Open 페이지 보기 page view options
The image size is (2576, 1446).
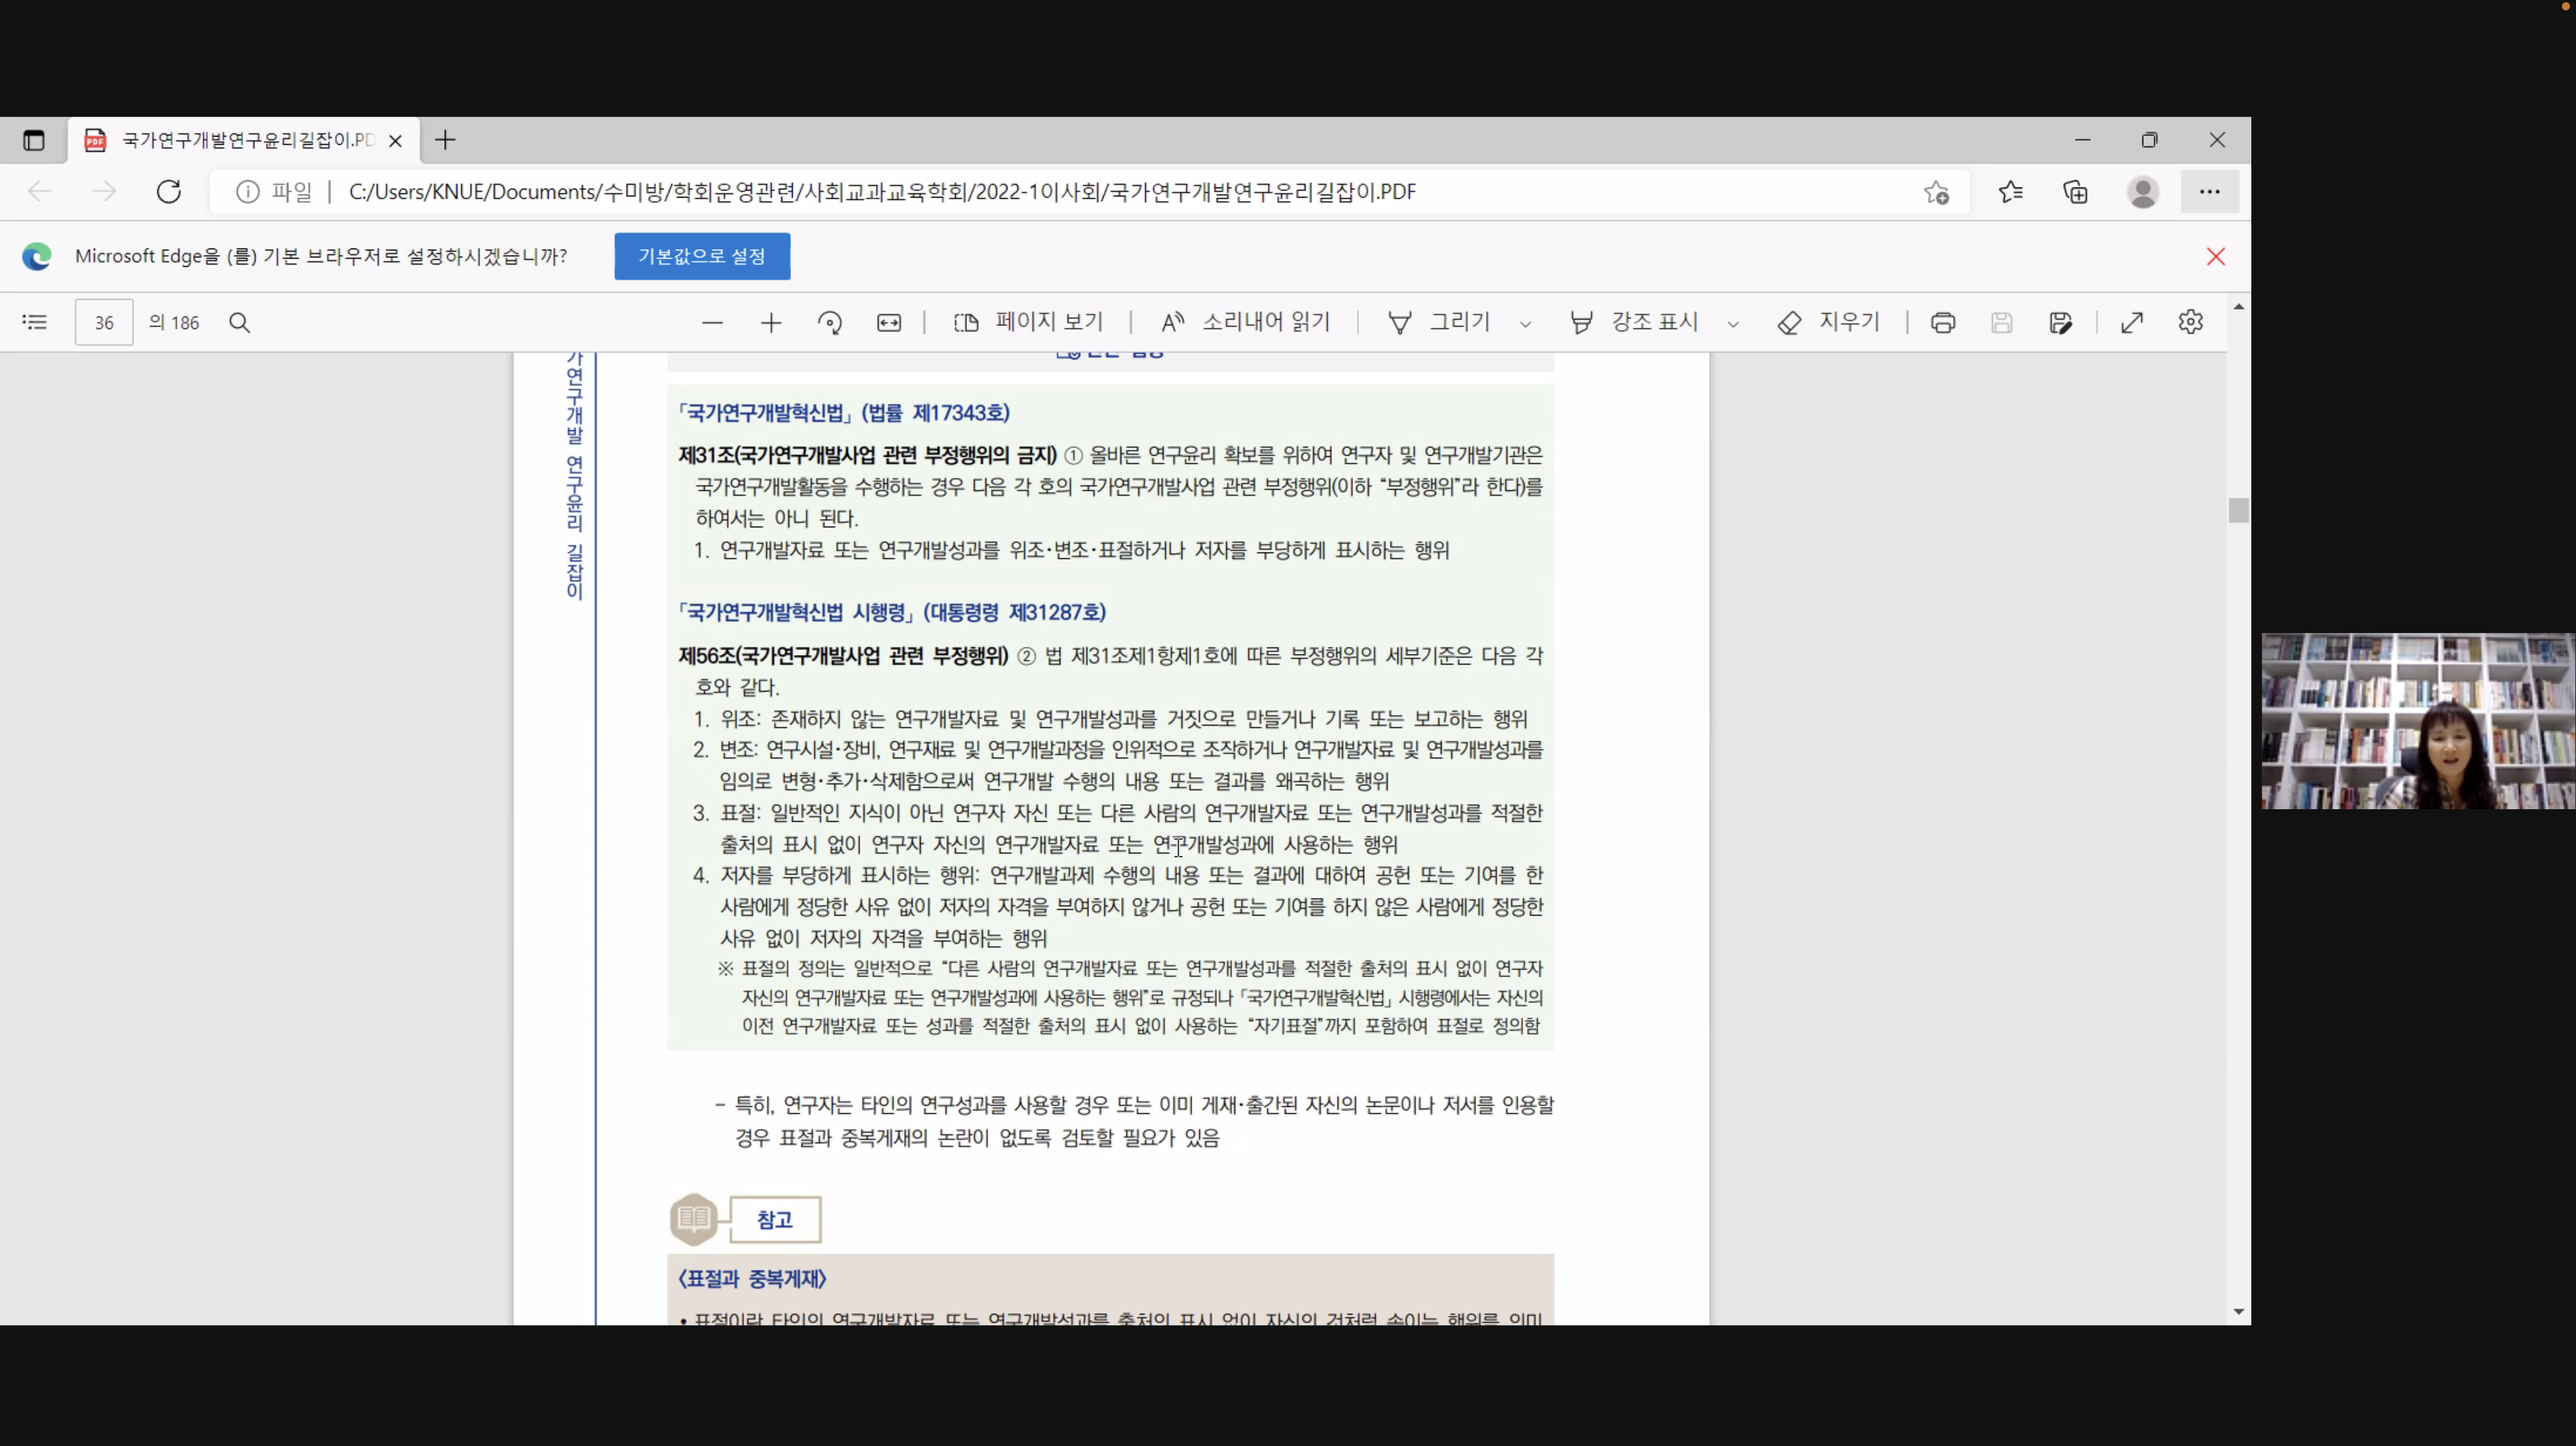pyautogui.click(x=1028, y=322)
